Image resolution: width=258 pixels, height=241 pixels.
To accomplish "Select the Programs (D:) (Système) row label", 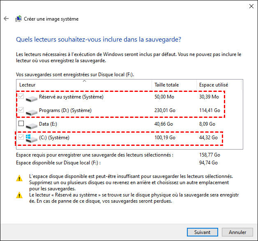I will pyautogui.click(x=65, y=110).
